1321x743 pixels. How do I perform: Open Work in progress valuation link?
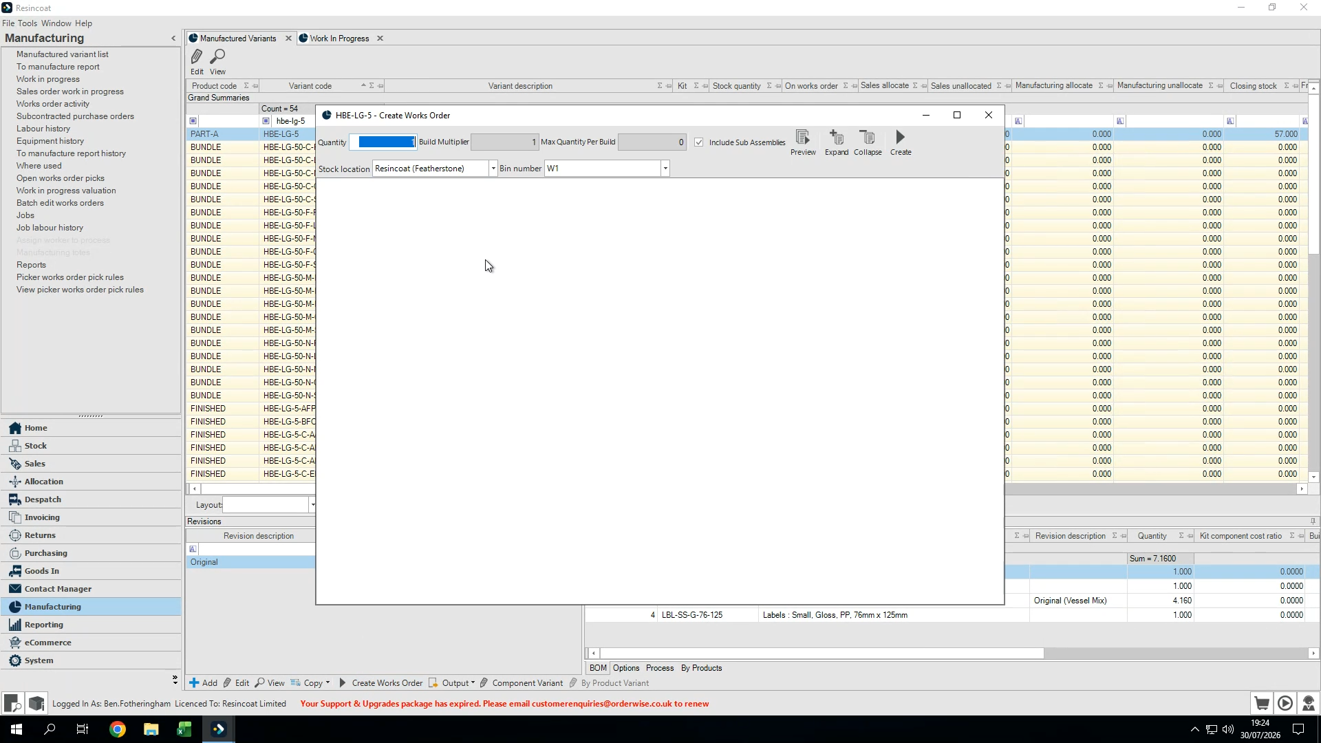pyautogui.click(x=66, y=191)
